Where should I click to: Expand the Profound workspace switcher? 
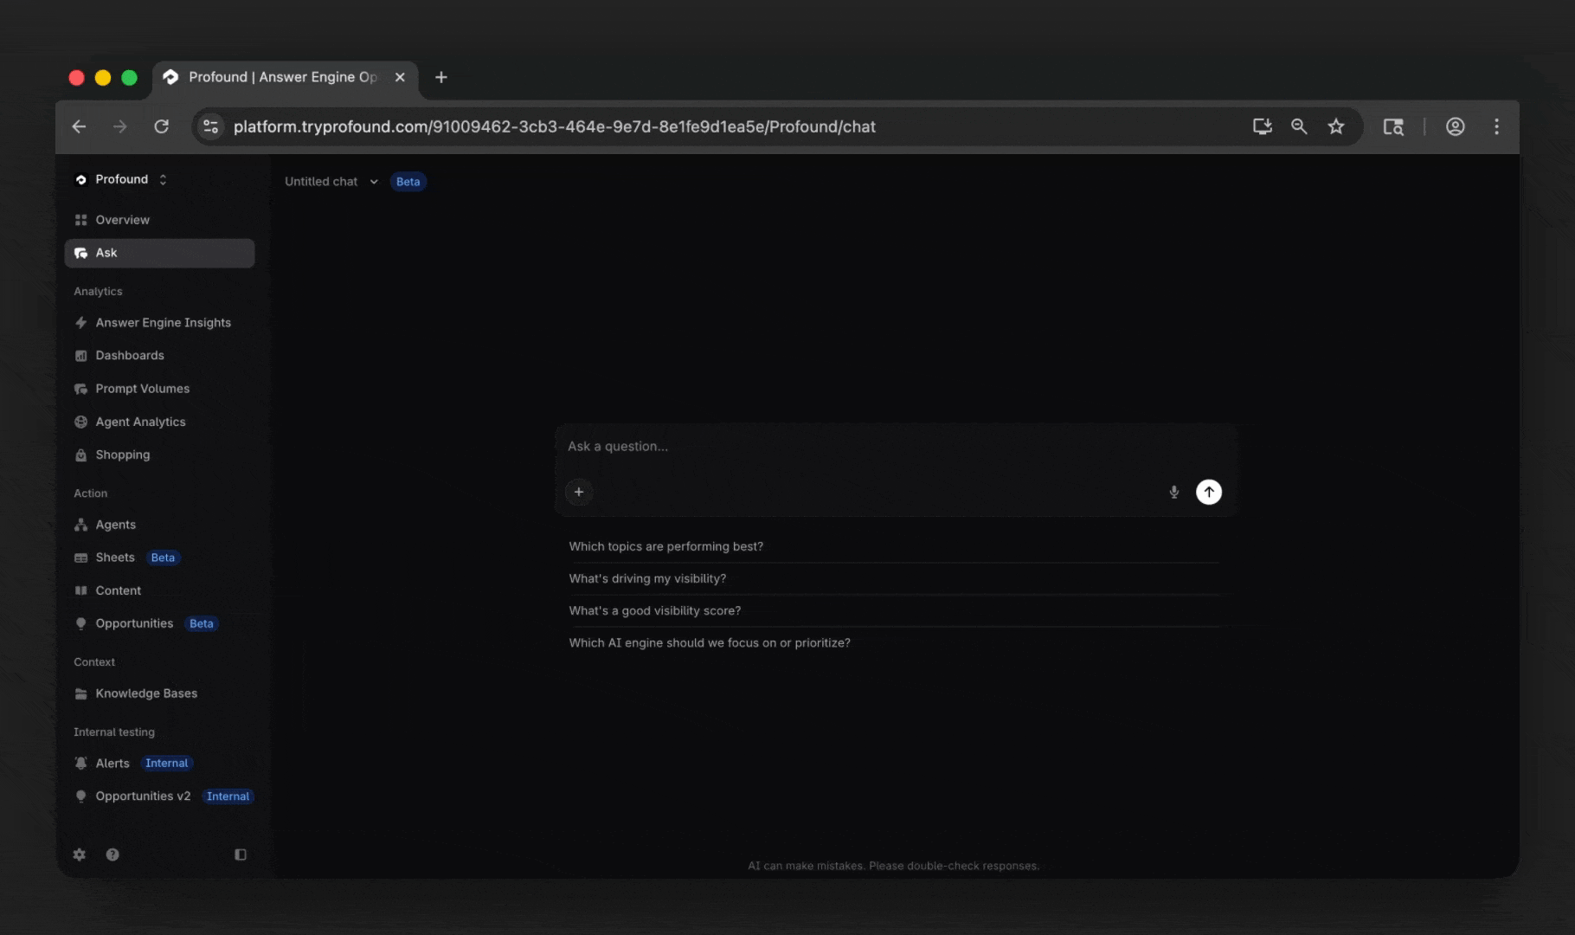(x=121, y=179)
